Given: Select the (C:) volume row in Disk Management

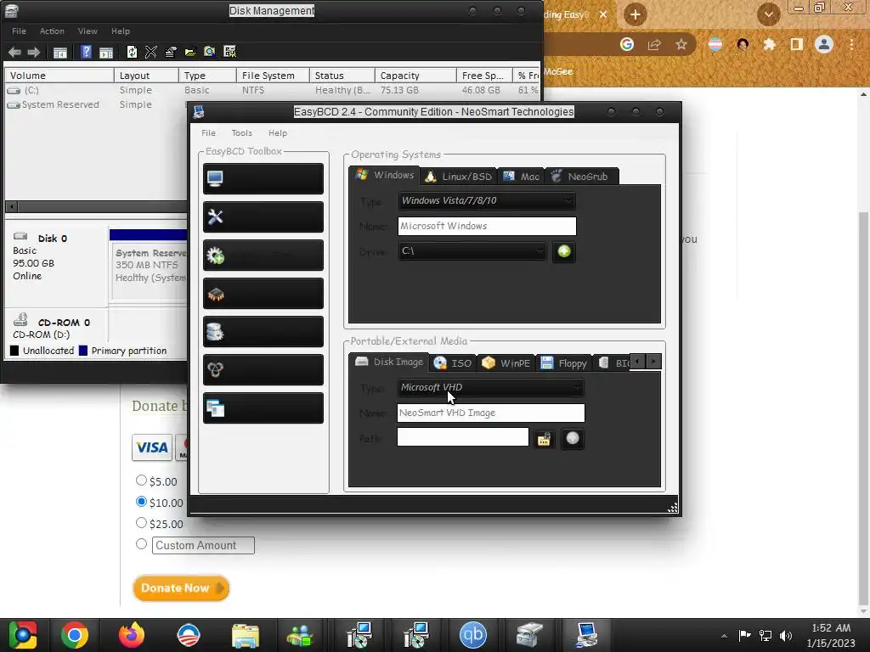Looking at the screenshot, I should tap(272, 90).
